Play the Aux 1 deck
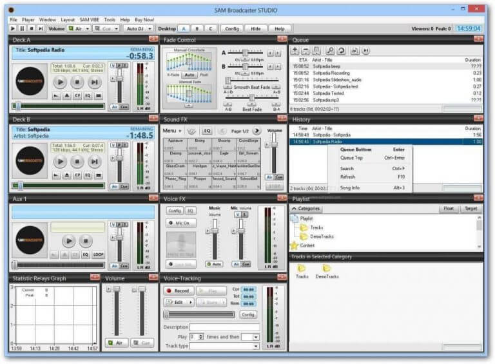Image resolution: width=495 pixels, height=364 pixels. 69,241
